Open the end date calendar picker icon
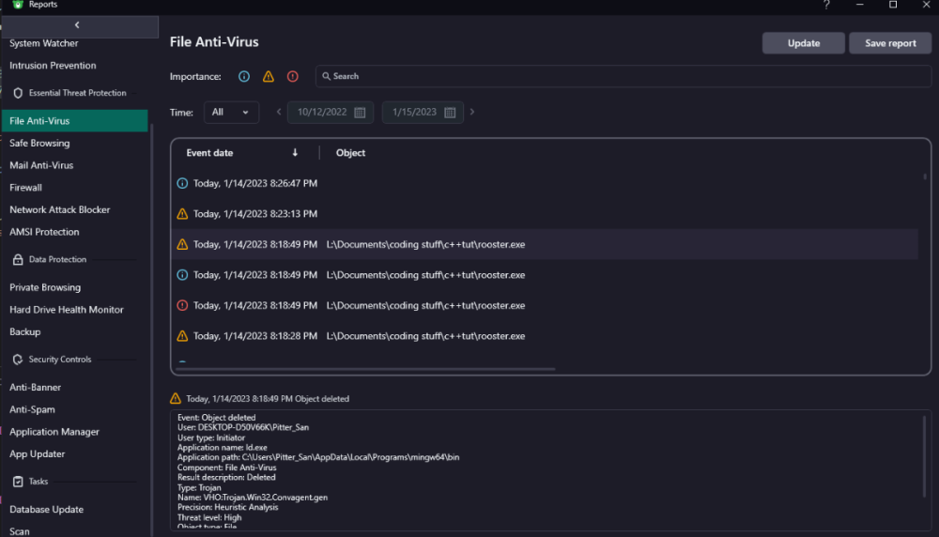This screenshot has height=537, width=939. pos(450,113)
